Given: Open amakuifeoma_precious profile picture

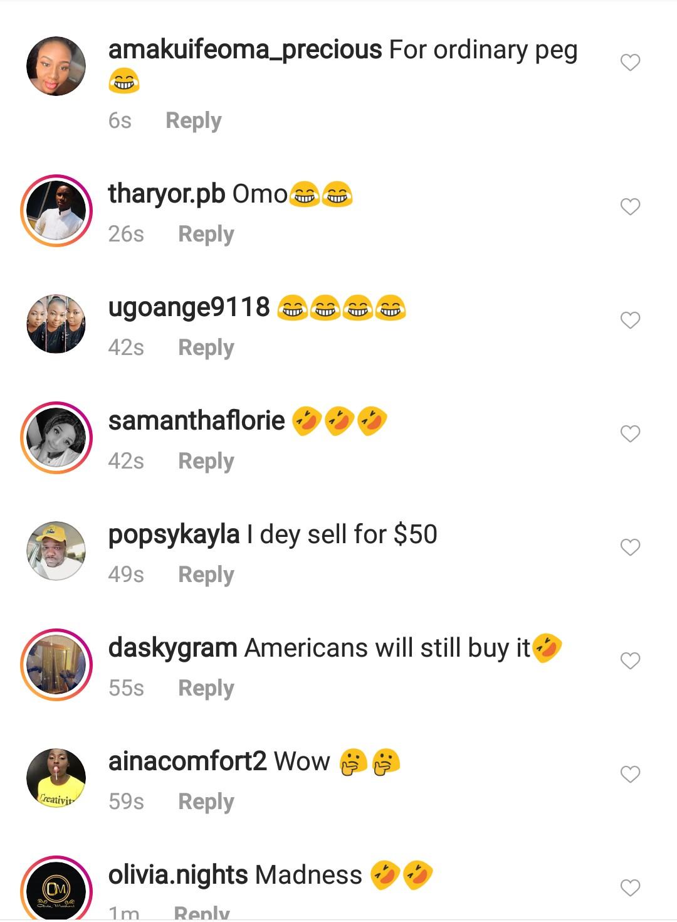Looking at the screenshot, I should (56, 66).
